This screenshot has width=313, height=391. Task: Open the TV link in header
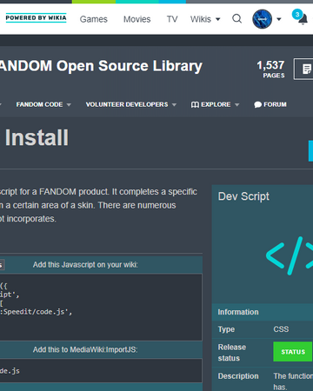tap(172, 19)
